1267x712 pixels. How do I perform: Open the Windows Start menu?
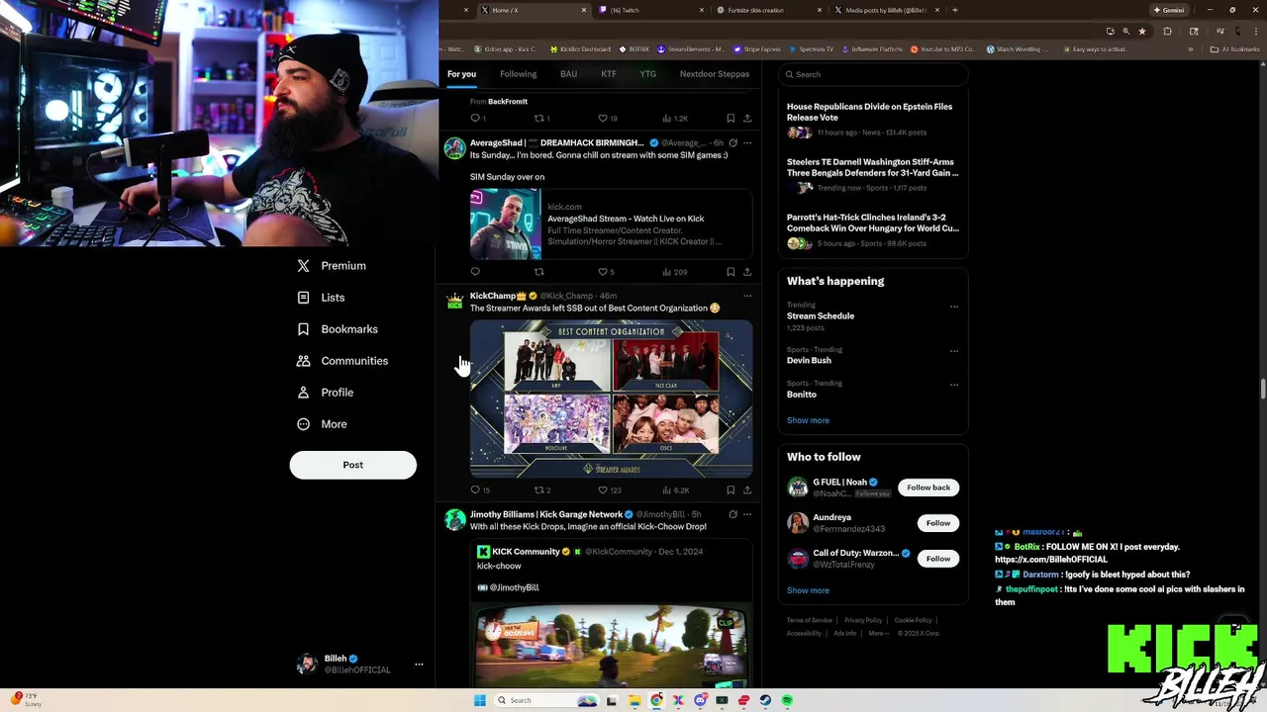tap(480, 700)
